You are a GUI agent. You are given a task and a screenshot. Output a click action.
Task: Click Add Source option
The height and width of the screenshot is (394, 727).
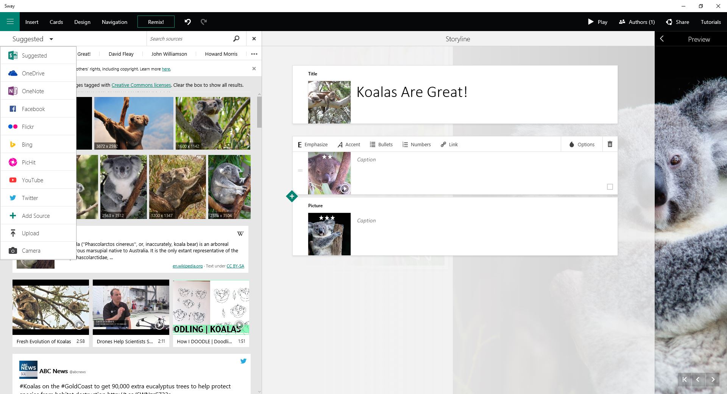(x=38, y=216)
